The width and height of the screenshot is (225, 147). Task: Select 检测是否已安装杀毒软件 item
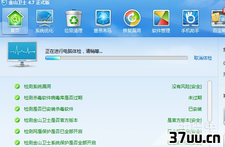pos(49,109)
